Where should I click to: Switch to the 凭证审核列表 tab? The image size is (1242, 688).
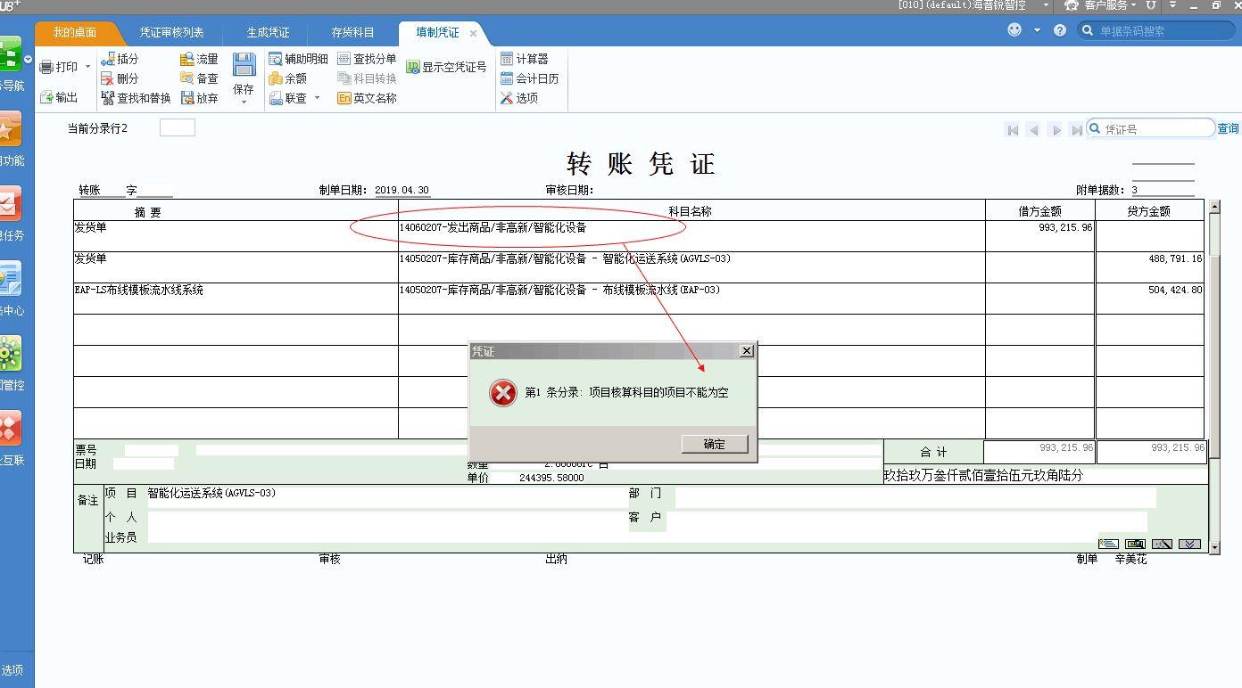[x=171, y=32]
